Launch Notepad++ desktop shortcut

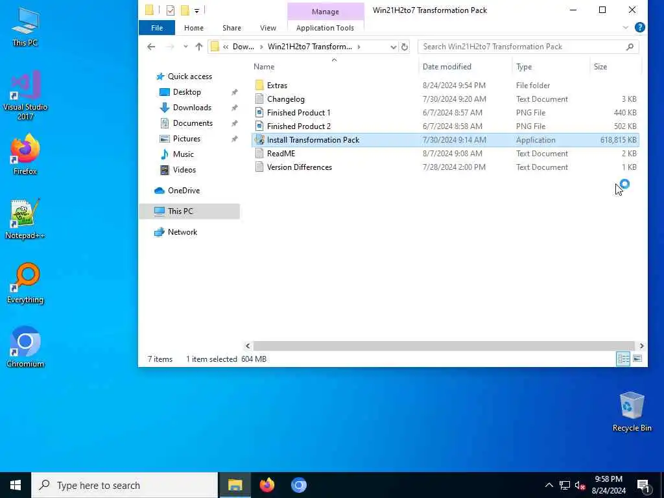click(x=25, y=219)
